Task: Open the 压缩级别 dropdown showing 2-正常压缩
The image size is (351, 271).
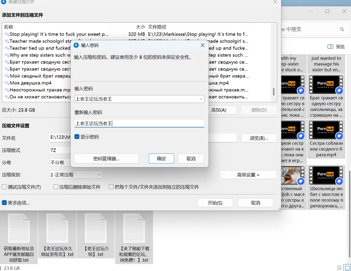Action: 76,175
